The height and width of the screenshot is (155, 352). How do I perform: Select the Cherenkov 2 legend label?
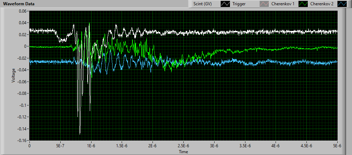321,4
